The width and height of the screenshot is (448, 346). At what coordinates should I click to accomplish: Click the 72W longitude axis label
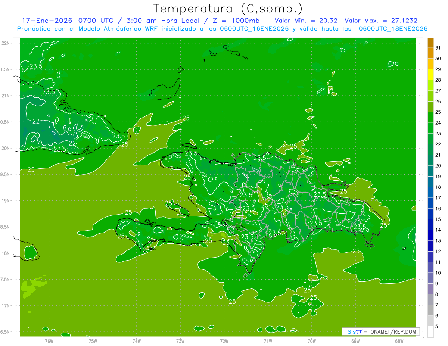click(224, 341)
